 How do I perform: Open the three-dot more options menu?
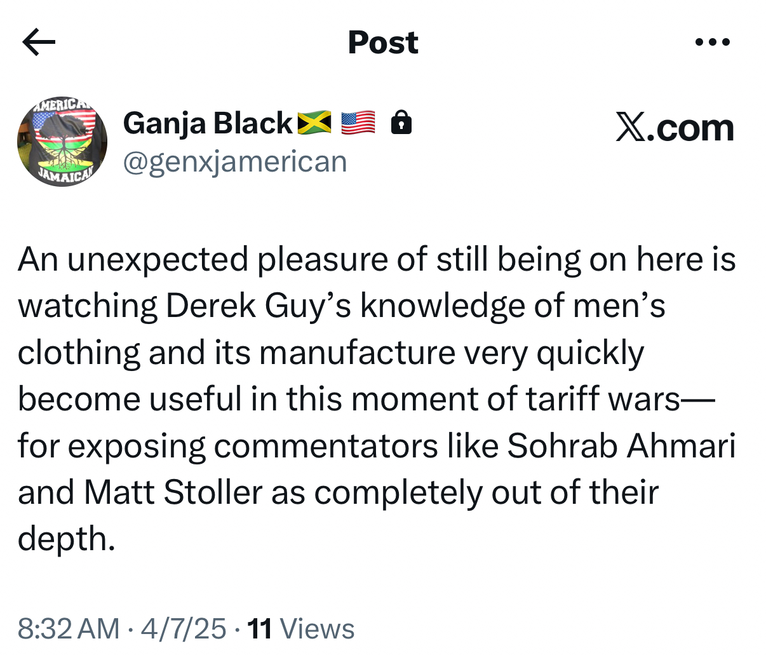713,43
